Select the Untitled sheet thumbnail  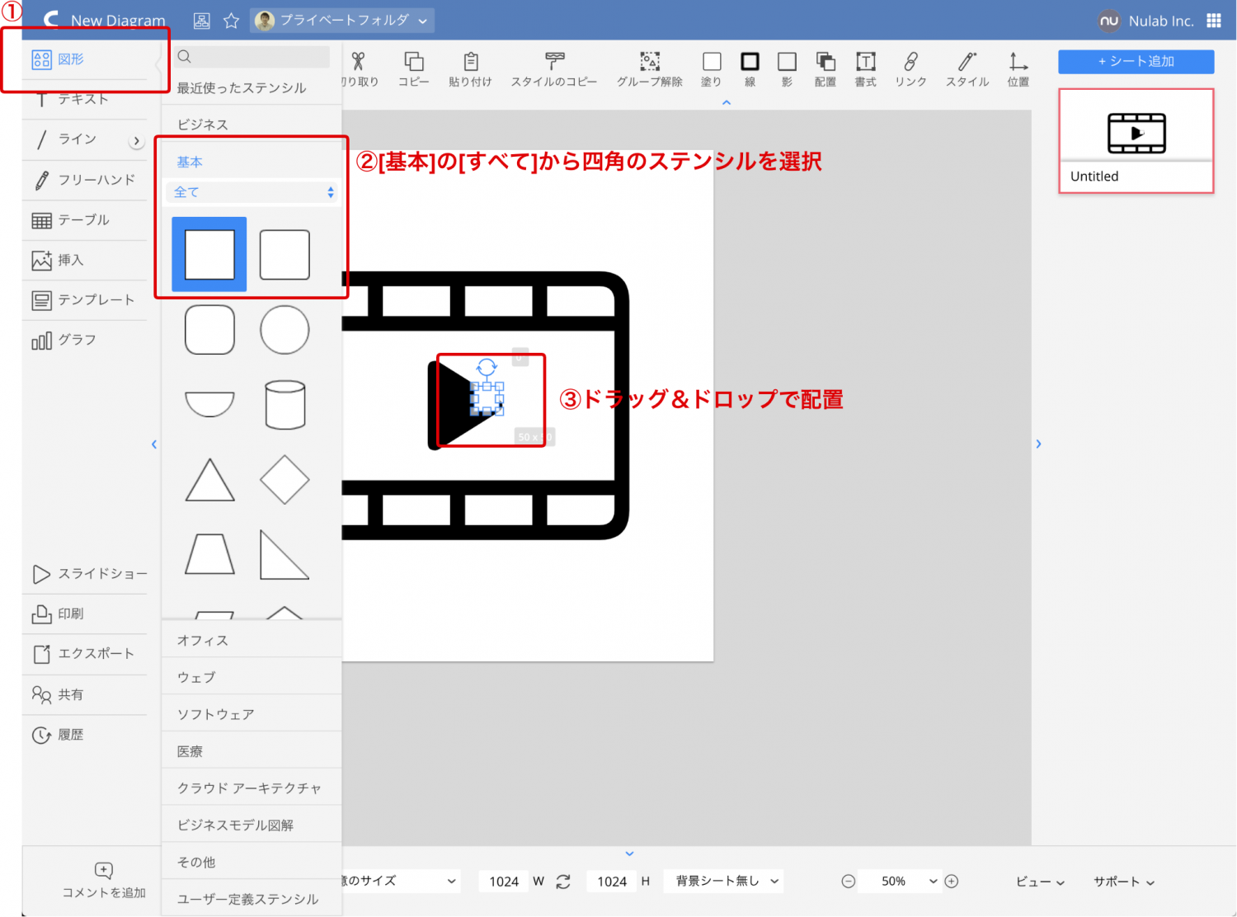tap(1136, 141)
